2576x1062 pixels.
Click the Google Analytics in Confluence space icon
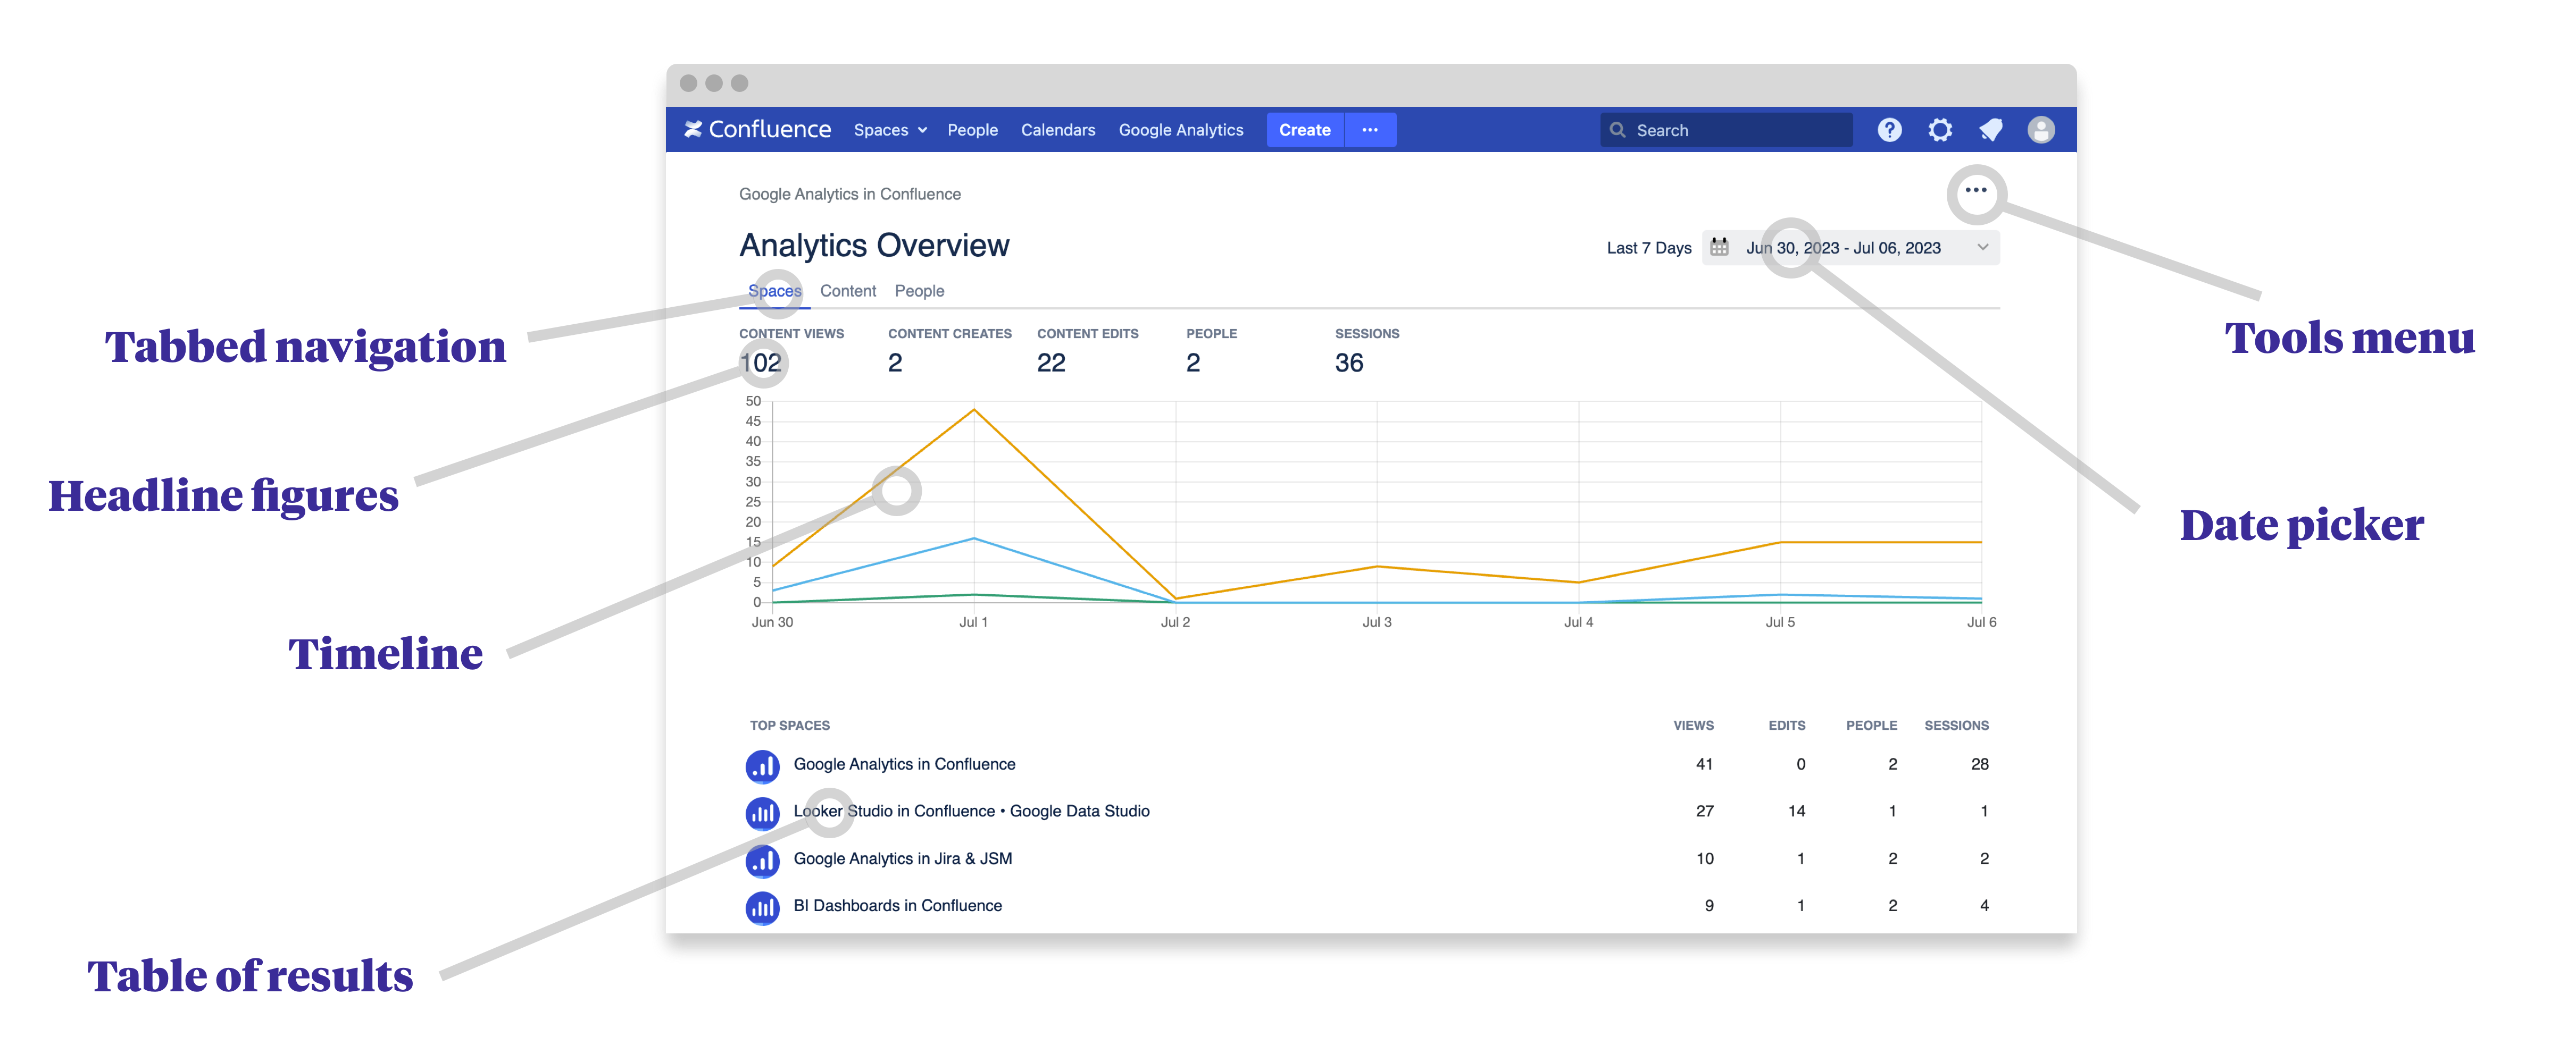762,766
